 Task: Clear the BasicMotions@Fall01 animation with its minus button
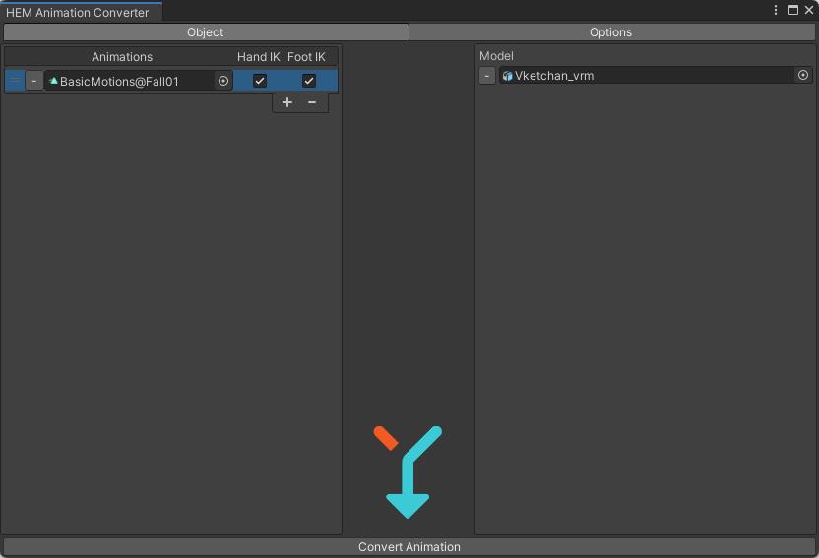click(x=34, y=81)
